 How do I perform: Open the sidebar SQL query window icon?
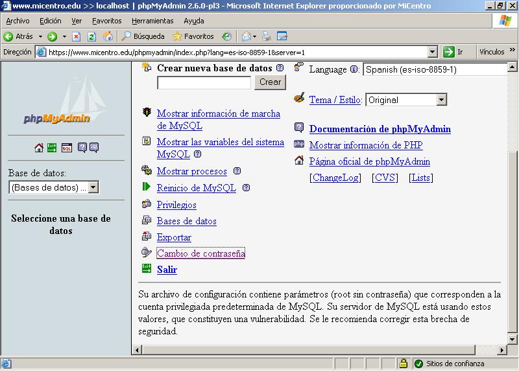click(67, 148)
